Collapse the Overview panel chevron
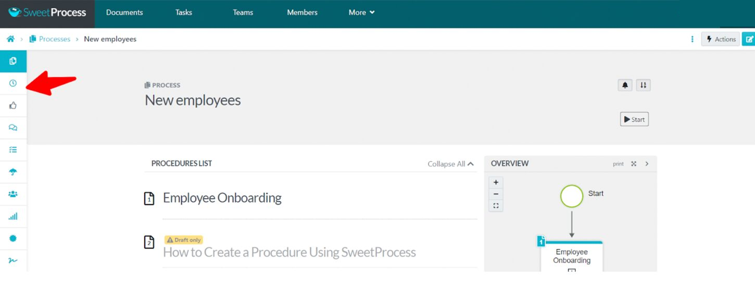 click(647, 164)
